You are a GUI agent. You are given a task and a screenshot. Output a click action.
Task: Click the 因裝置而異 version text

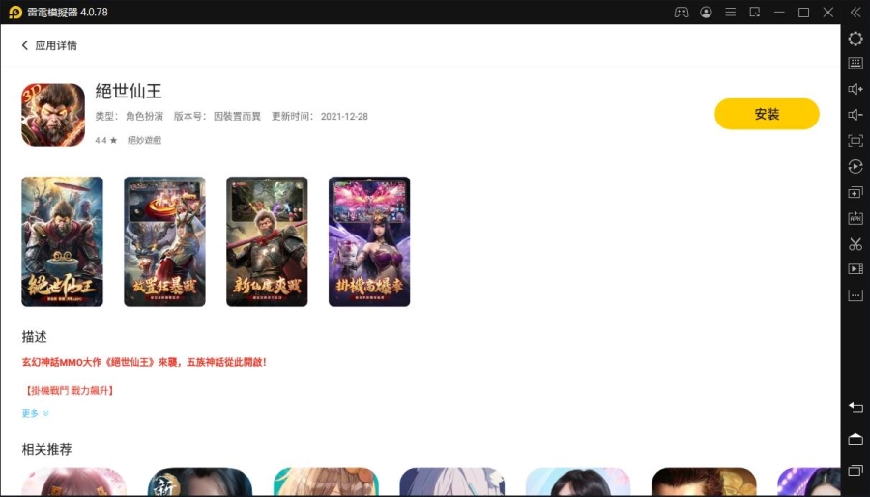coord(237,117)
